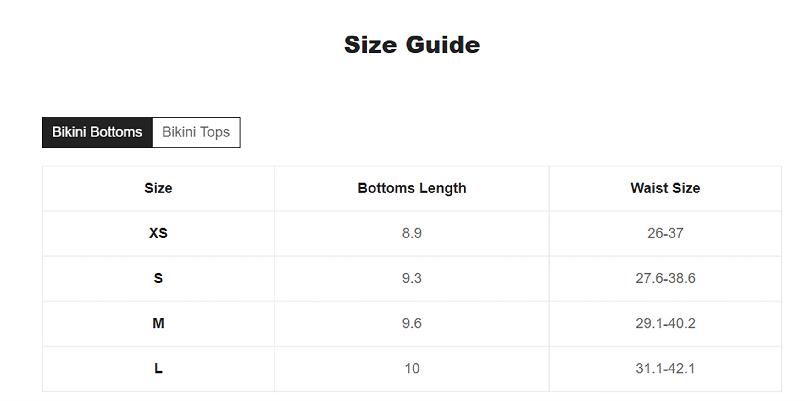Select the XS size row label

pyautogui.click(x=158, y=233)
